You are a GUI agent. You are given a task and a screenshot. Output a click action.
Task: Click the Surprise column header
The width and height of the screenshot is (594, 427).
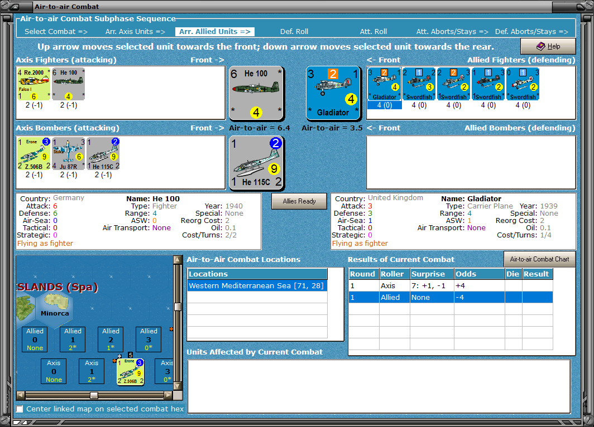click(432, 274)
